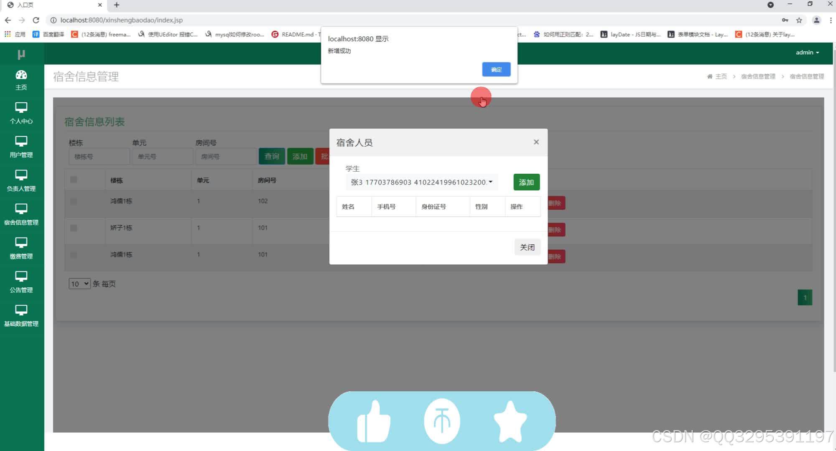Open 如何用正则匹配 bookmark
The image size is (836, 451).
(563, 34)
